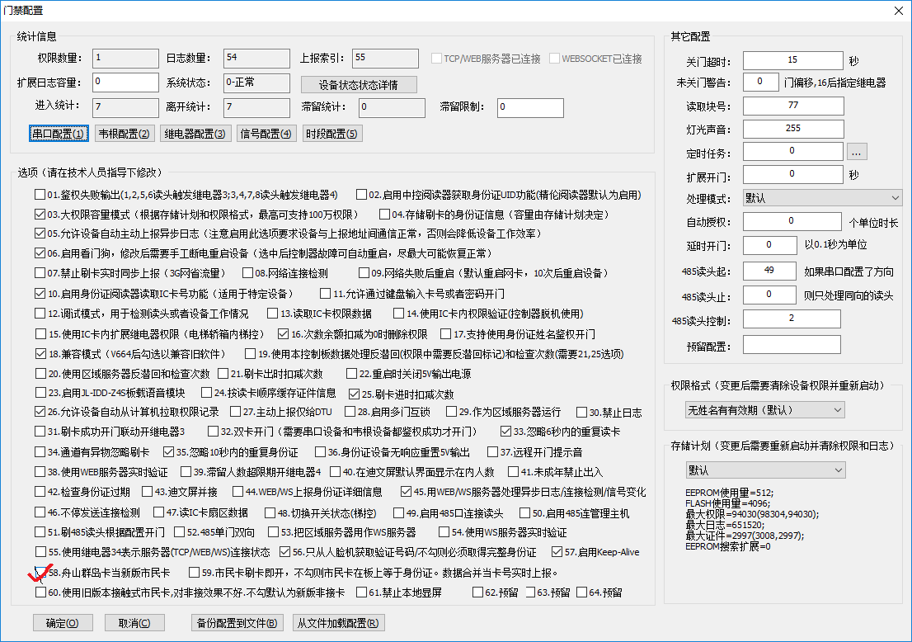Open 韦根配置(2) settings
This screenshot has height=642, width=912.
click(124, 134)
